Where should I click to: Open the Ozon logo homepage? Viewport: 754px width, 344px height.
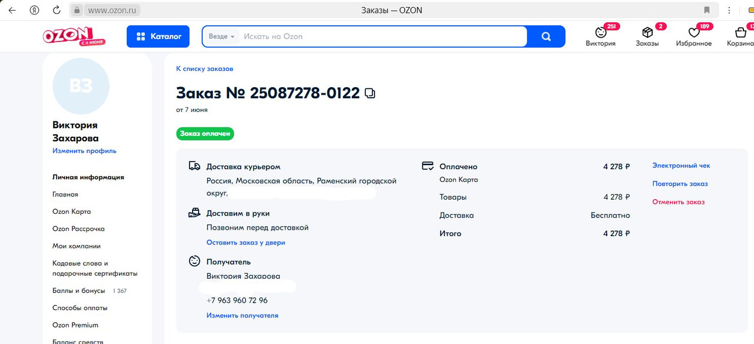click(x=74, y=36)
